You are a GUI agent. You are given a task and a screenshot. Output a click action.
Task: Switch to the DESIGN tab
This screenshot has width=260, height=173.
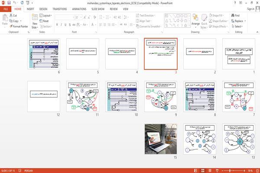[43, 9]
